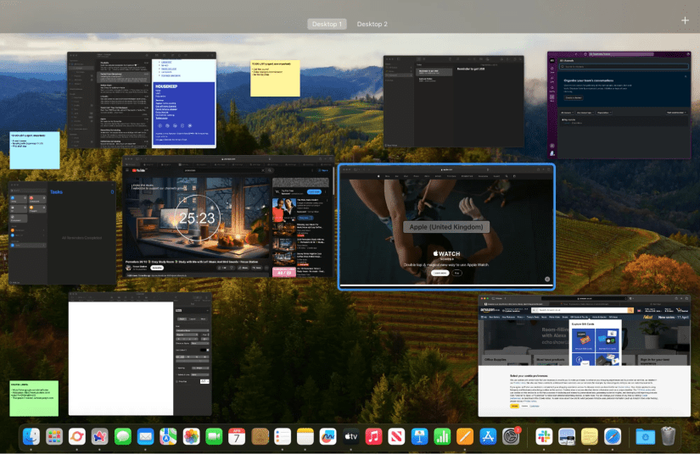Switch to Desktop 2 space
The width and height of the screenshot is (700, 454).
pyautogui.click(x=372, y=24)
